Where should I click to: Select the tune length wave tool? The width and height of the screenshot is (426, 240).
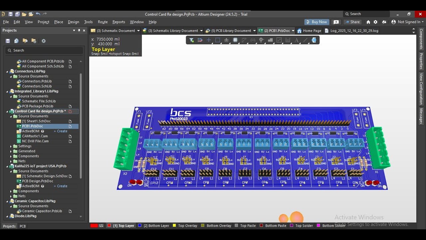click(253, 40)
